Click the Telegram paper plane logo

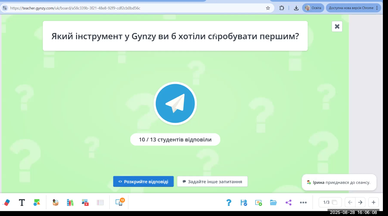175,103
